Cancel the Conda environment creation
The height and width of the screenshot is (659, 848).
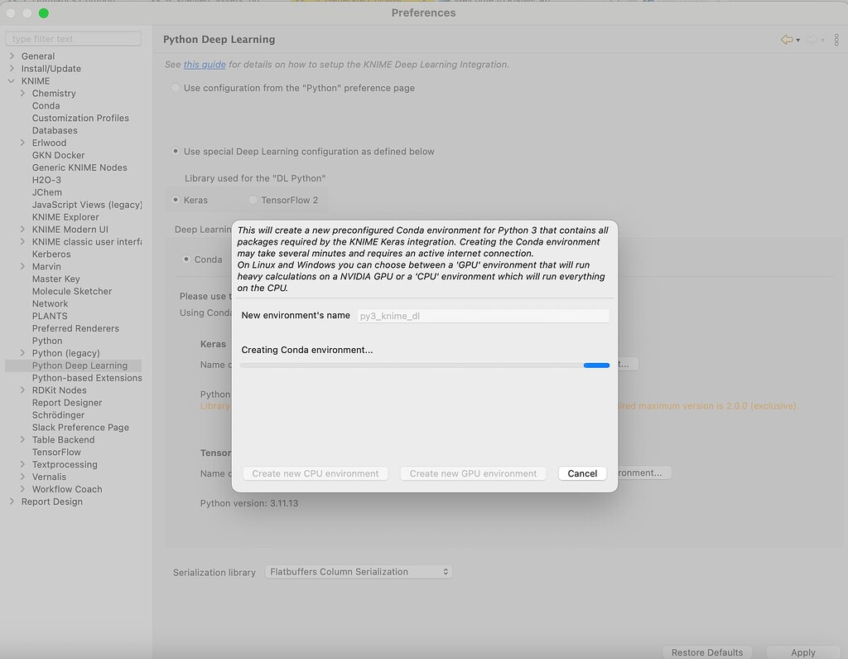tap(582, 473)
